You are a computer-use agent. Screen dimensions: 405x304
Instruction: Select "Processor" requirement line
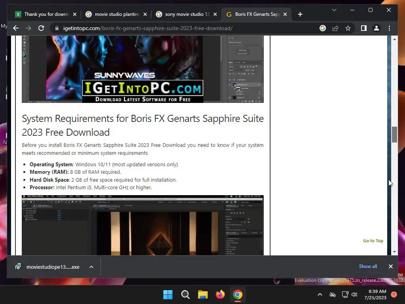tap(91, 187)
